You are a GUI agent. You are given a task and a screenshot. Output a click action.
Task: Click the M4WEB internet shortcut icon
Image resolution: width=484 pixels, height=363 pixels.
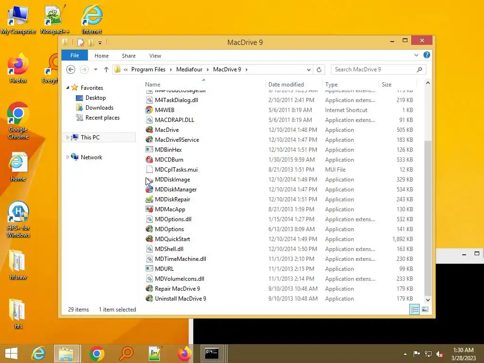tap(149, 110)
